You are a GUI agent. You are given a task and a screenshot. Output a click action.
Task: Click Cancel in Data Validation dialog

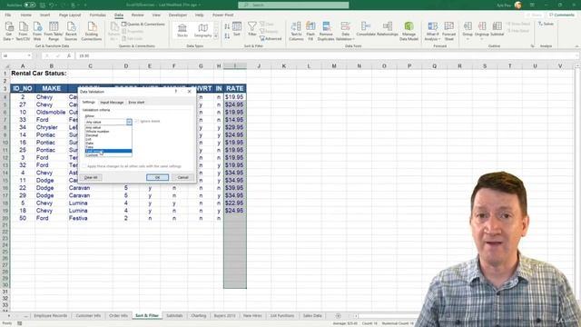(x=182, y=177)
